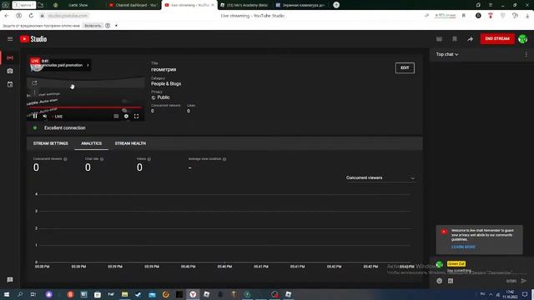Click the header clip icon
Screen dimensions: 534x300
(x=440, y=39)
